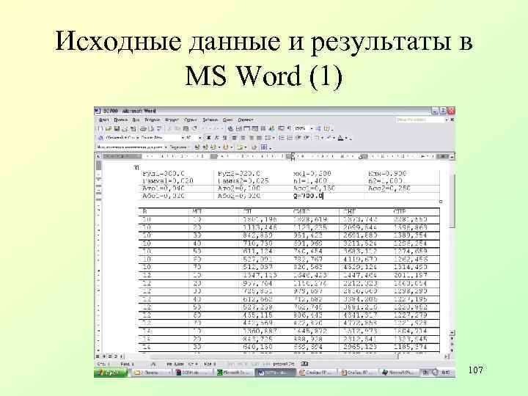Open the Показать (Show) dropdown
This screenshot has height=396, width=528.
tap(178, 147)
